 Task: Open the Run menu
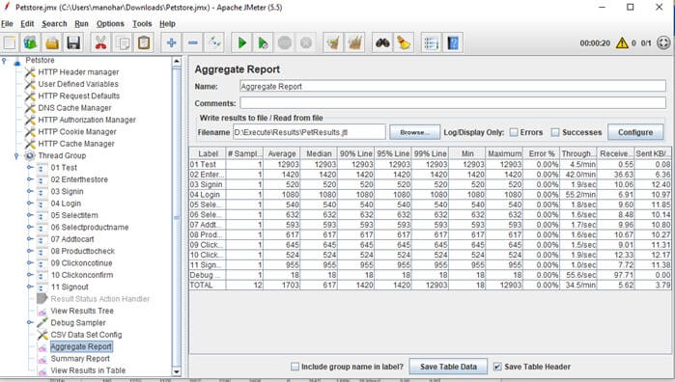tap(81, 24)
